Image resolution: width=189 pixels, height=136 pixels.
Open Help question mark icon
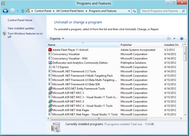pyautogui.click(x=182, y=39)
